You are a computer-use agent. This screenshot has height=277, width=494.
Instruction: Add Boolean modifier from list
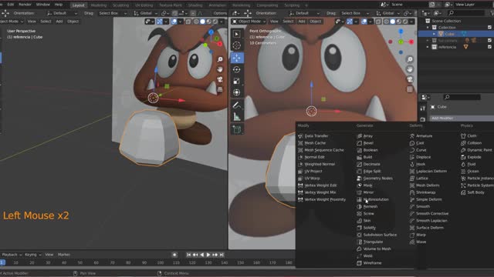click(x=367, y=150)
